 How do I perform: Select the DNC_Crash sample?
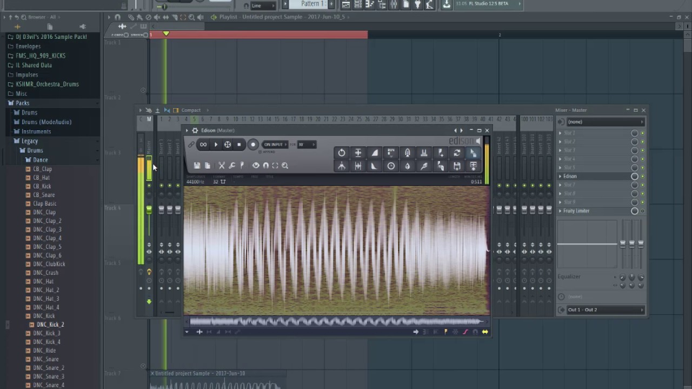click(x=45, y=273)
